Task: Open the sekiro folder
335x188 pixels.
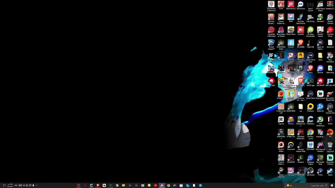Action: 320,57
